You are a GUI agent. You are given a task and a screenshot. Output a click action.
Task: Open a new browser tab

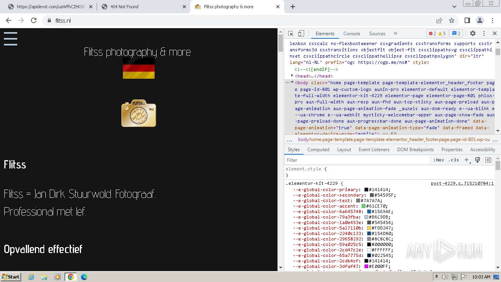tap(293, 7)
